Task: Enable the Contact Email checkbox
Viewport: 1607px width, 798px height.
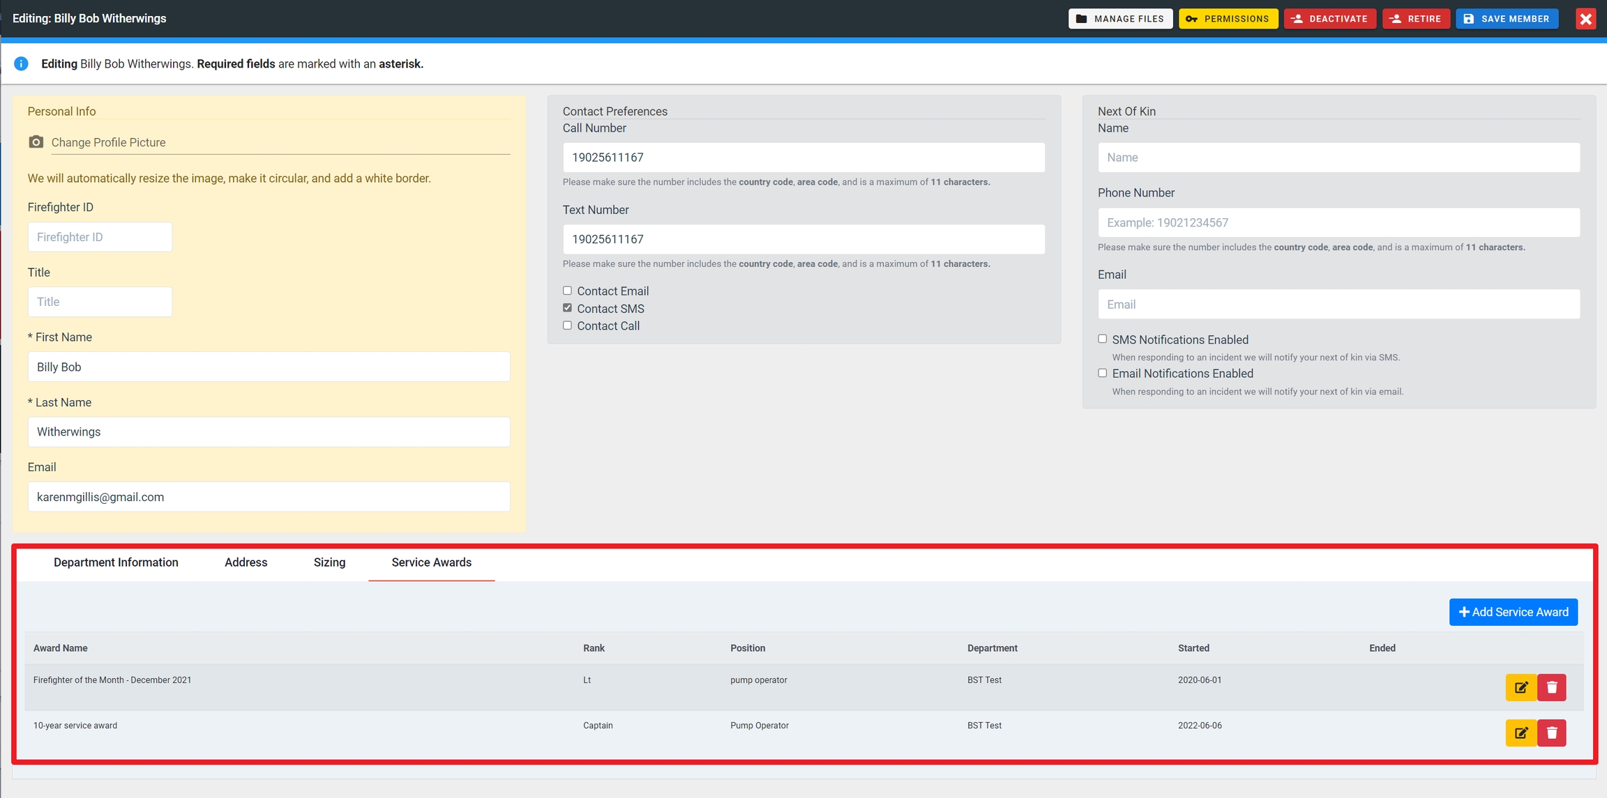Action: point(567,291)
